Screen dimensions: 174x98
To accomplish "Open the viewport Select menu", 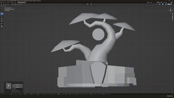I will pos(15,4).
